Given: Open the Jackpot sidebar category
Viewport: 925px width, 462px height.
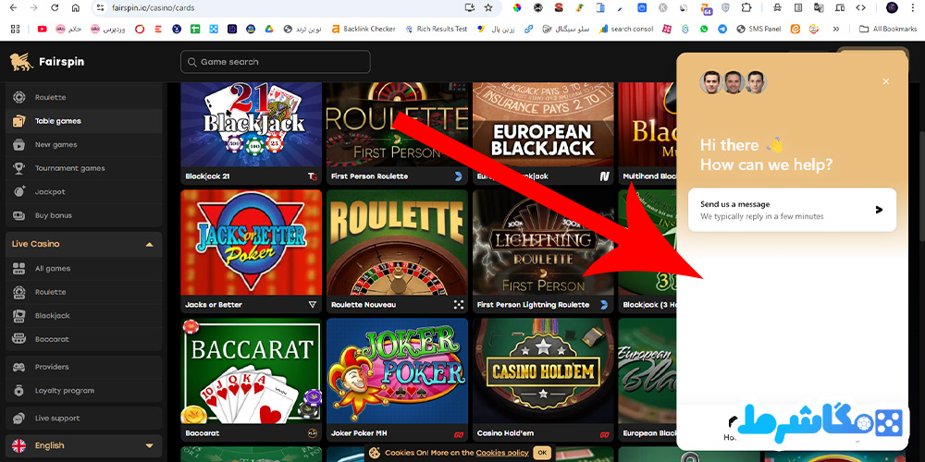Looking at the screenshot, I should (84, 191).
